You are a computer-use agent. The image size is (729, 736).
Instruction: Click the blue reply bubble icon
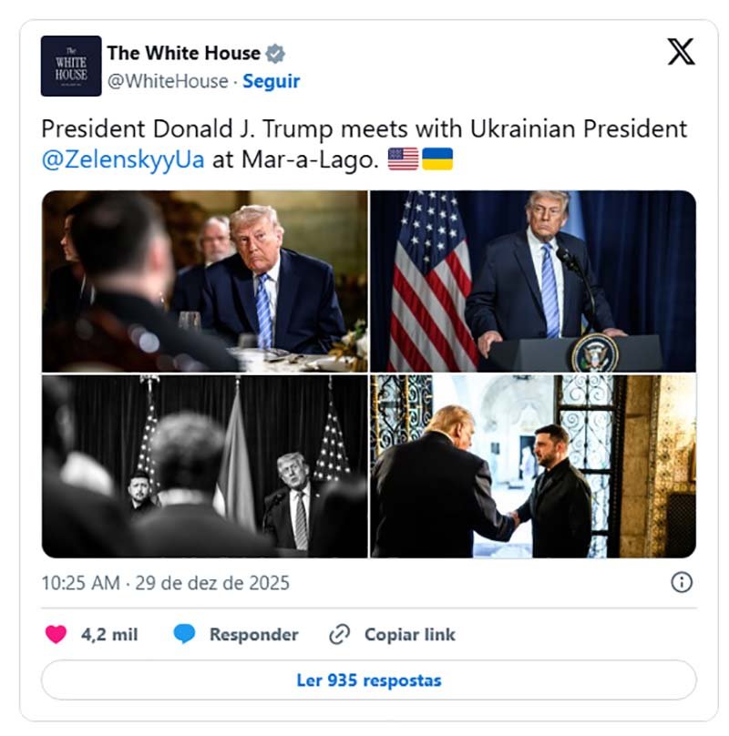coord(184,634)
